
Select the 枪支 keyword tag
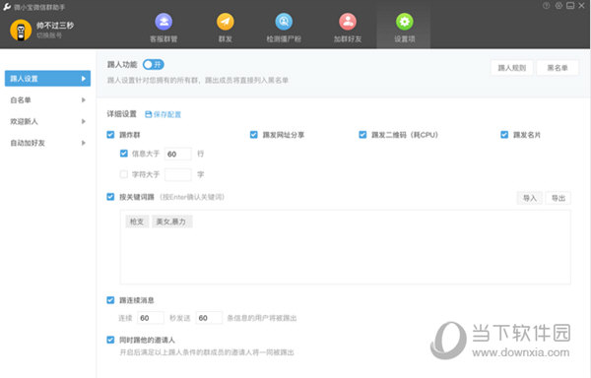[137, 221]
